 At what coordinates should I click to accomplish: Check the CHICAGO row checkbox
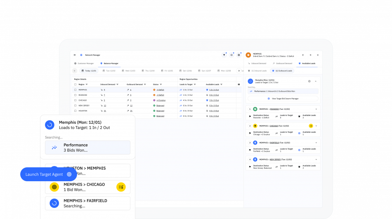(75, 100)
